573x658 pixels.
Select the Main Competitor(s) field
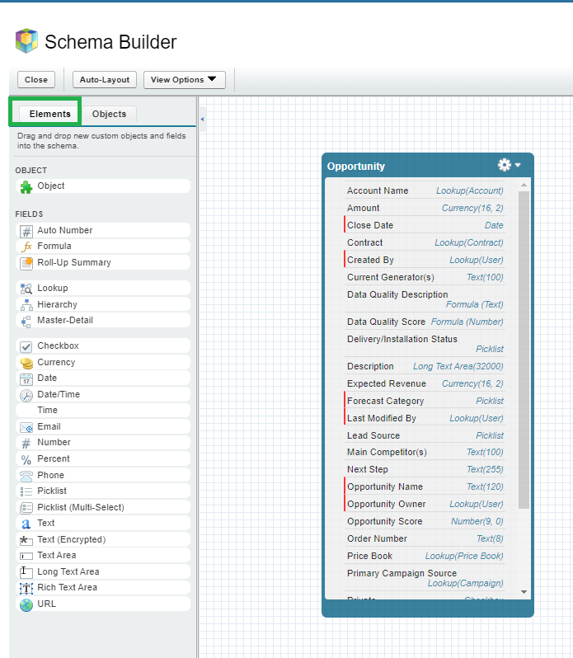coord(425,452)
